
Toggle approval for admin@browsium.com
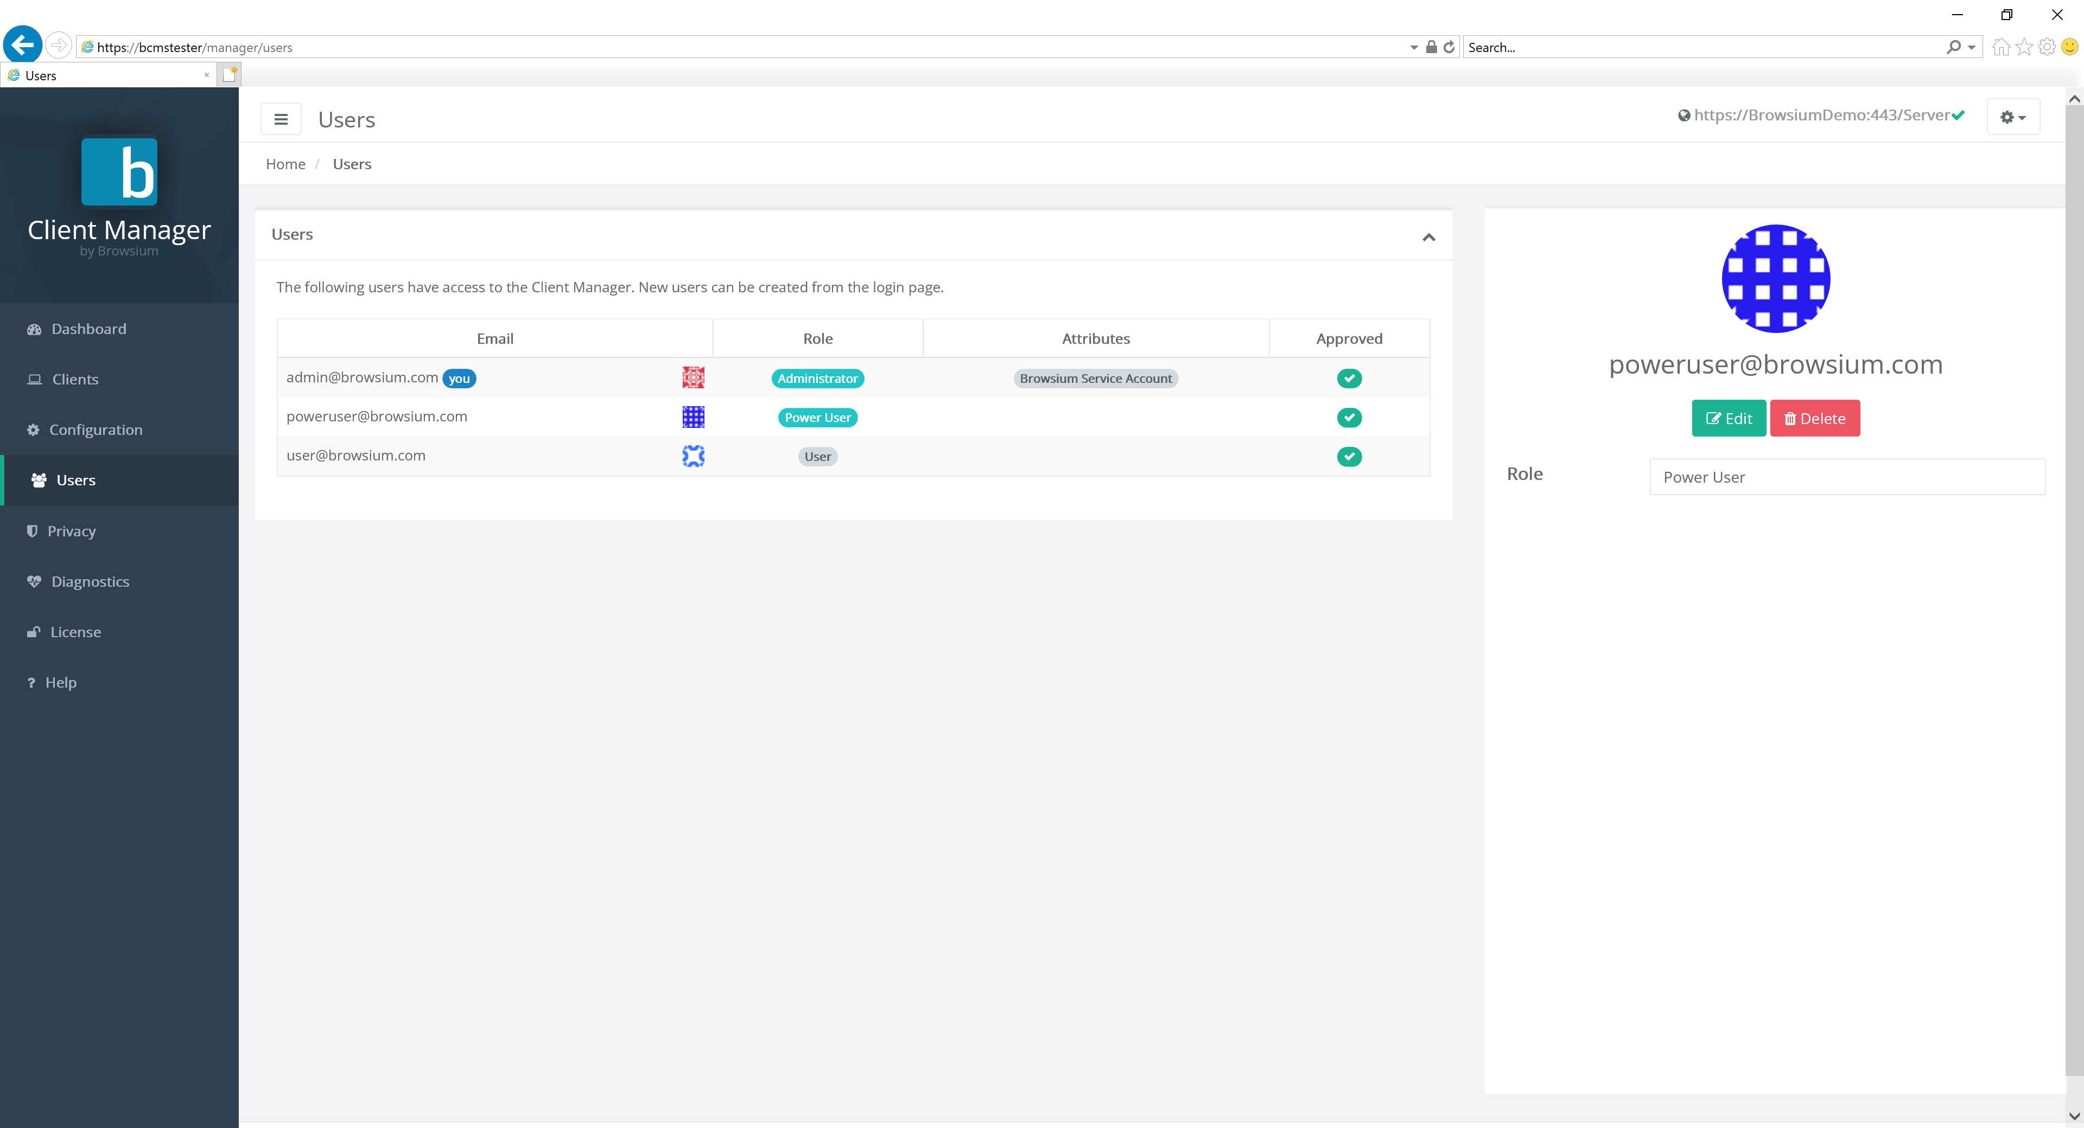pos(1349,377)
